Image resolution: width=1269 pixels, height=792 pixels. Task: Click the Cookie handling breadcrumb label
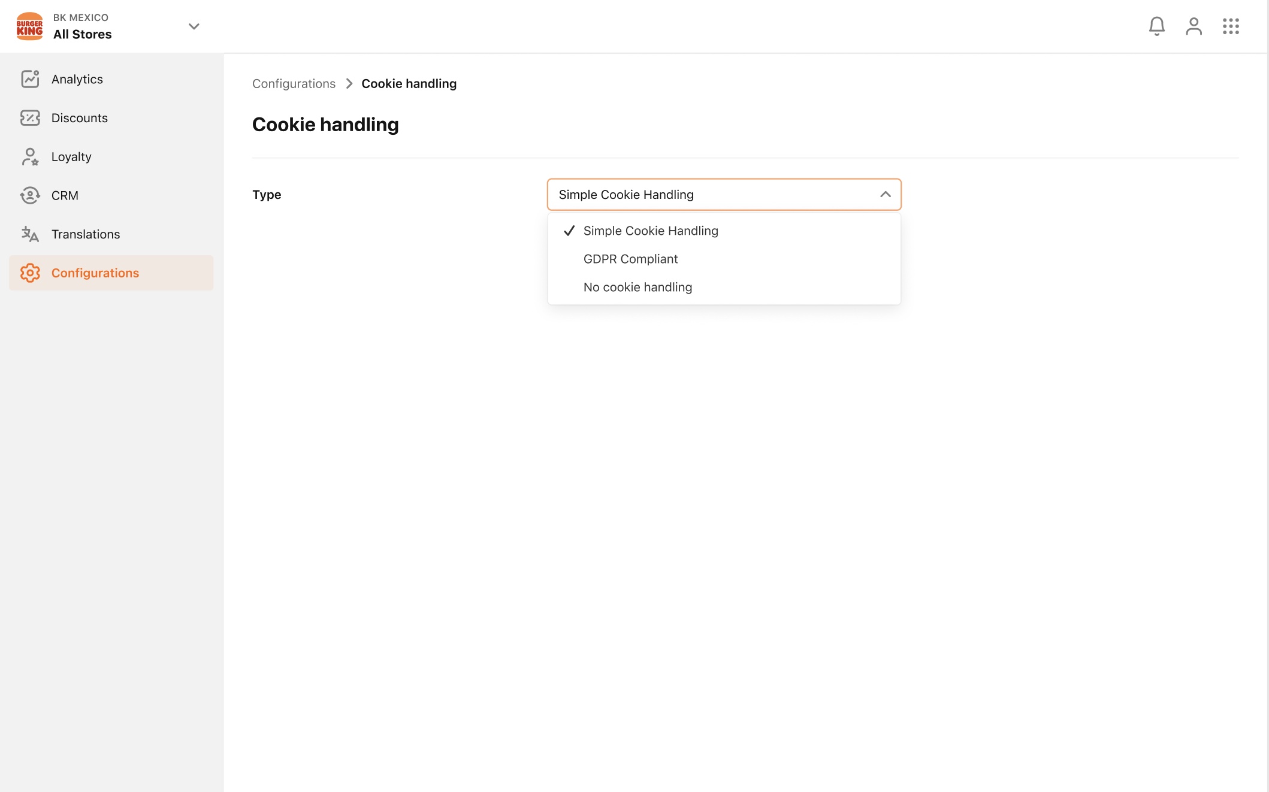click(x=409, y=84)
